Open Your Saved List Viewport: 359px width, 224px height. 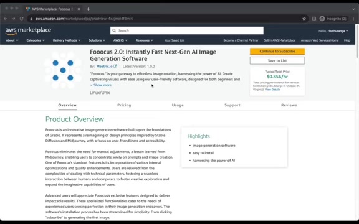click(175, 40)
